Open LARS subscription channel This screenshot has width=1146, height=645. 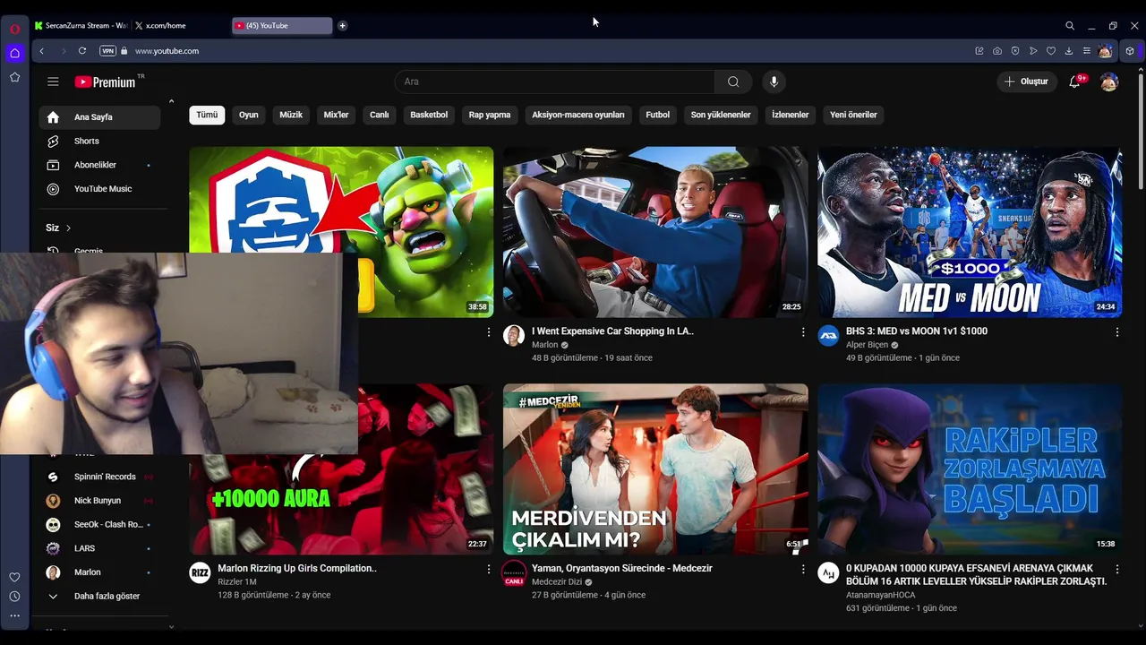(x=99, y=548)
